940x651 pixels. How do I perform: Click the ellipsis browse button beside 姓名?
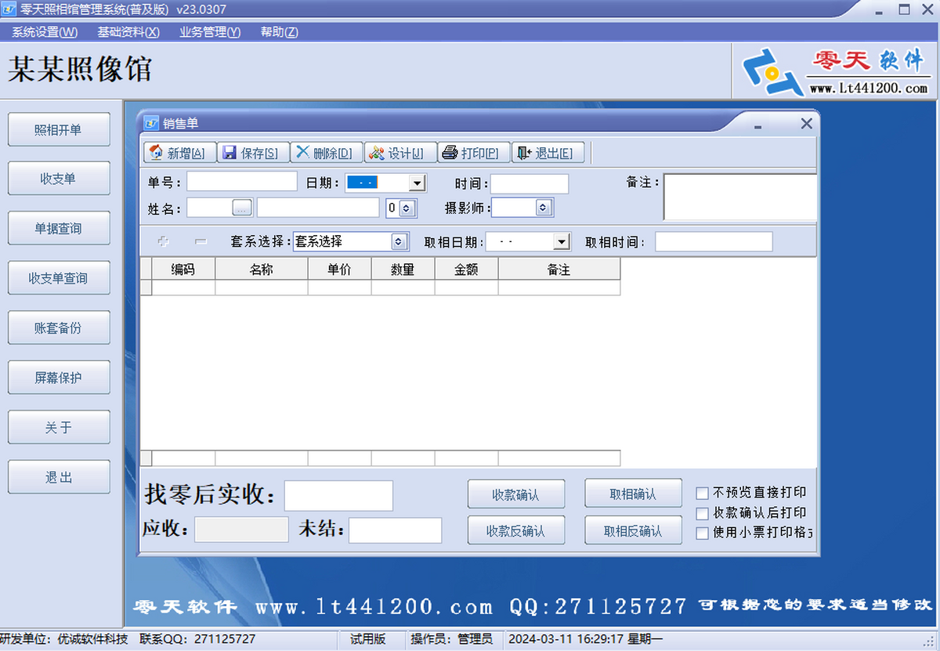(x=242, y=208)
